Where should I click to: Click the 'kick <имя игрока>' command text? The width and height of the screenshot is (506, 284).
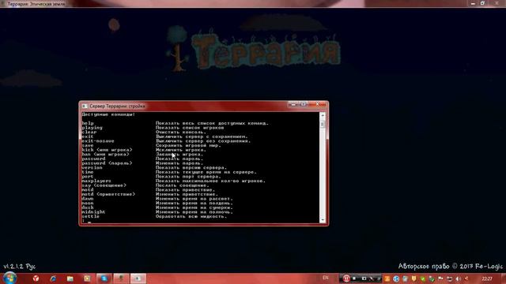pyautogui.click(x=107, y=150)
